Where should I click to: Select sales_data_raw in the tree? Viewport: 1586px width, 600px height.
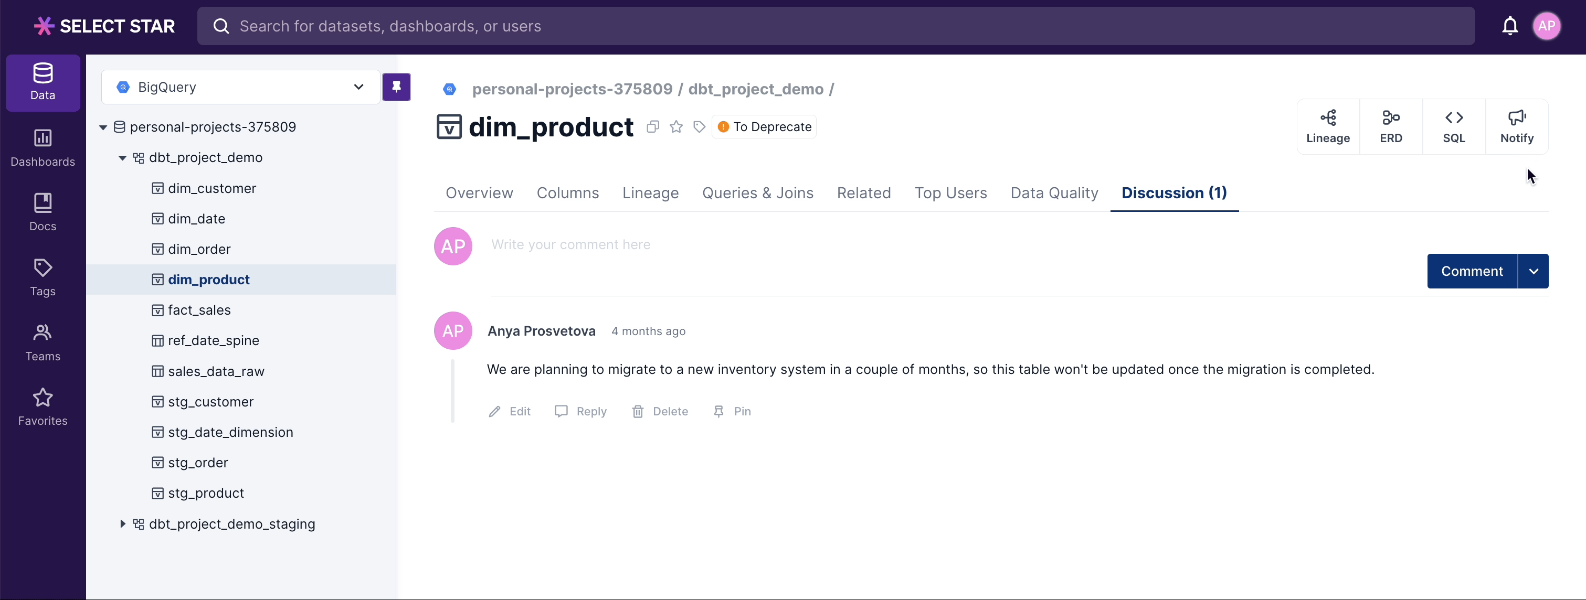coord(216,371)
